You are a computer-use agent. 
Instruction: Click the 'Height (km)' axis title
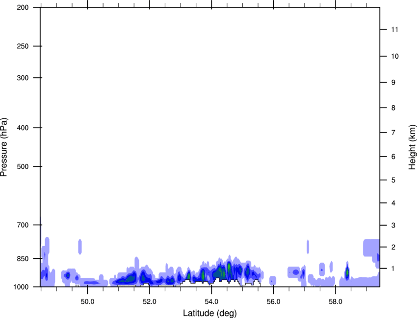pyautogui.click(x=412, y=147)
